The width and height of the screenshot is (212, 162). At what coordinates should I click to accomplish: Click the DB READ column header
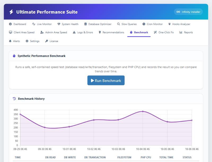[x=50, y=157]
